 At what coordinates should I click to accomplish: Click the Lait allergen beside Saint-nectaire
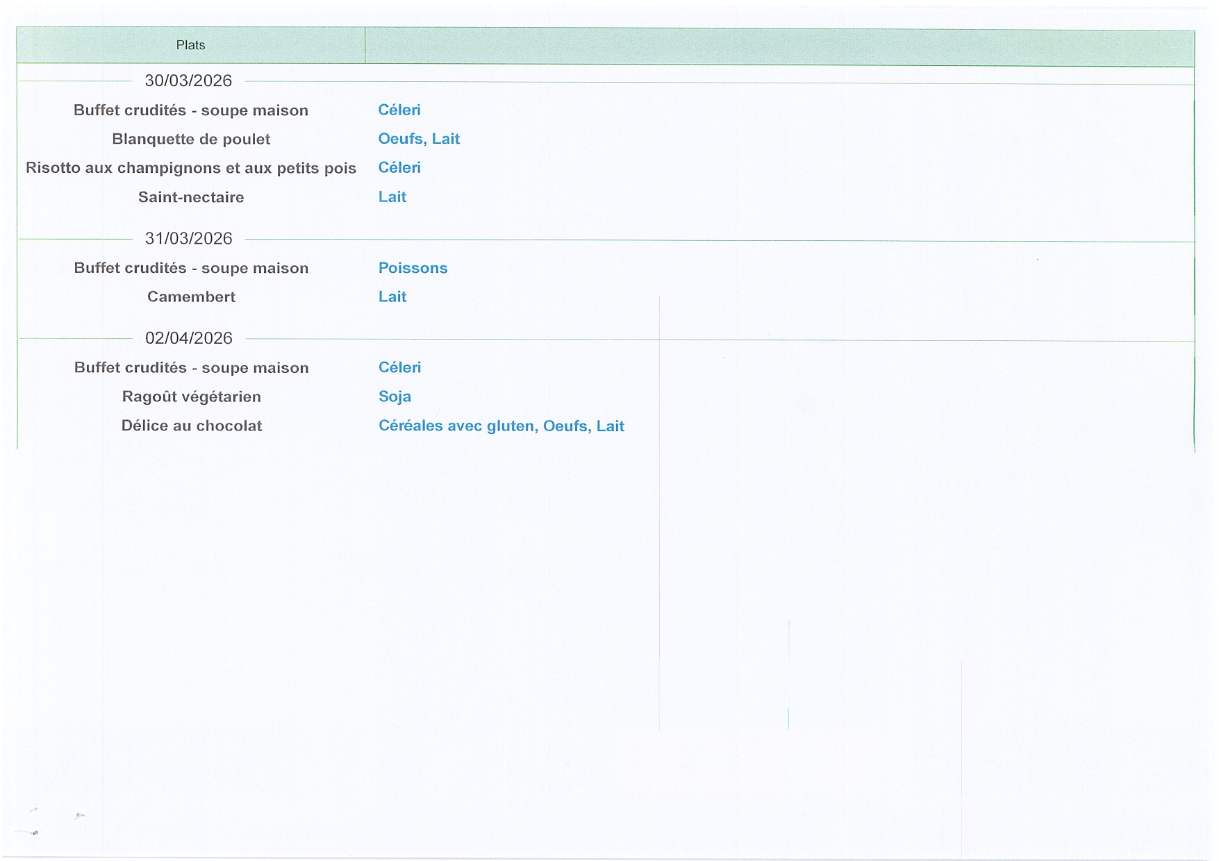coord(392,197)
